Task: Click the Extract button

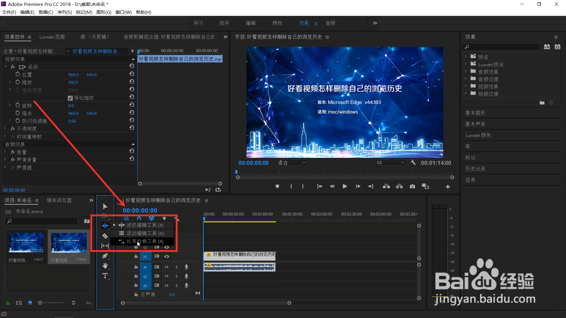Action: click(399, 186)
